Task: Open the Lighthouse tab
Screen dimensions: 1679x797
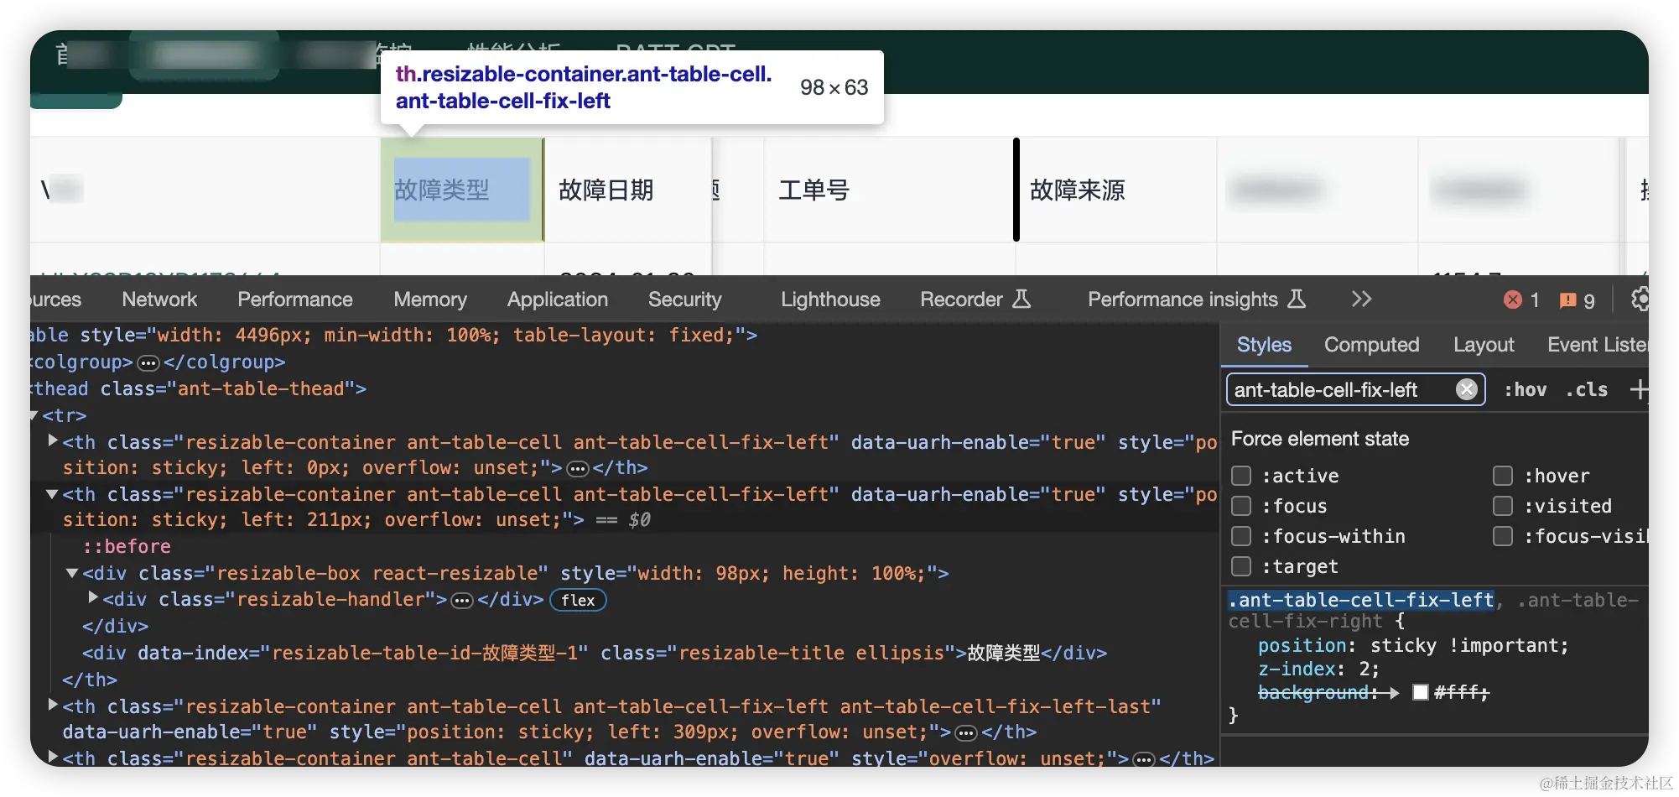Action: point(830,300)
